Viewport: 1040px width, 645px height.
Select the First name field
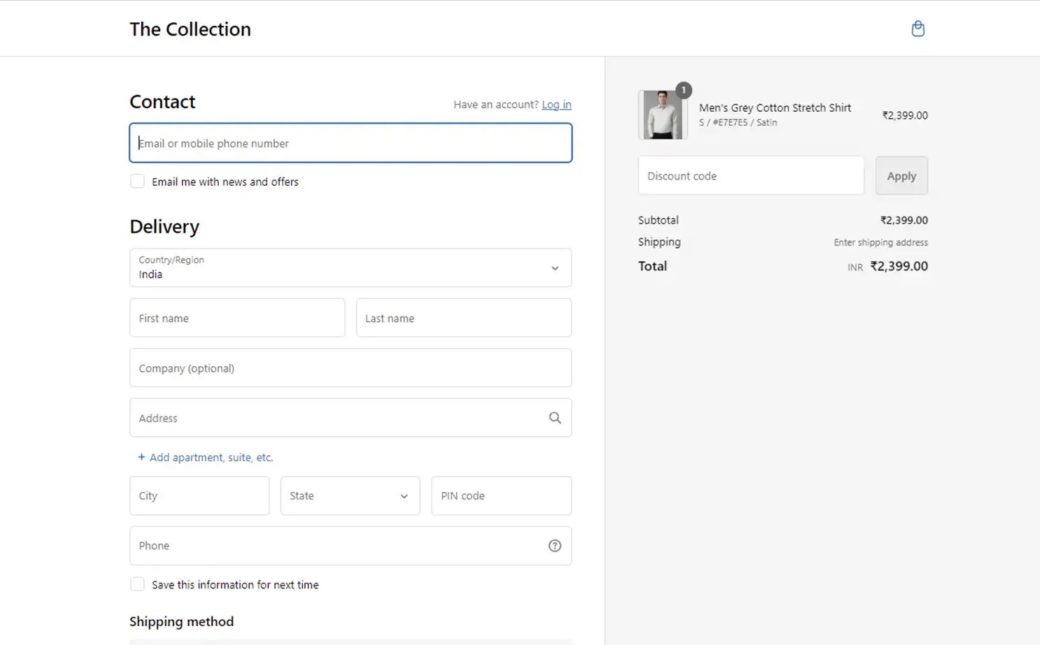(236, 317)
